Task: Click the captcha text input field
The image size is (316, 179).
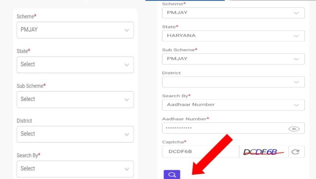Action: click(x=201, y=152)
